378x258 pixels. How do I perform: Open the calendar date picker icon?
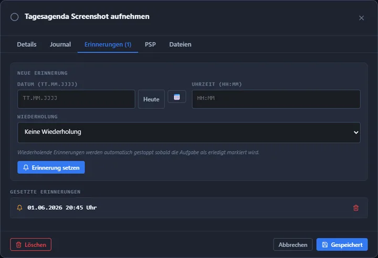[177, 97]
